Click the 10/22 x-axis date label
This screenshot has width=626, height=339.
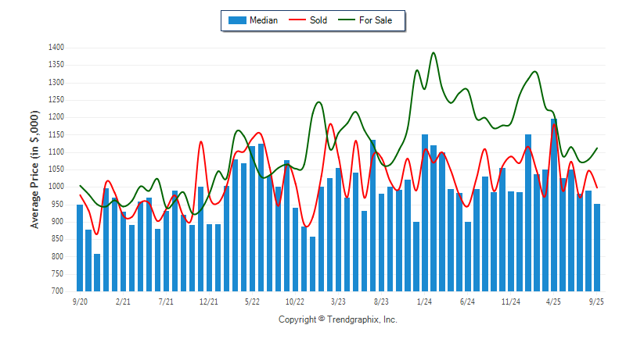[x=295, y=301]
